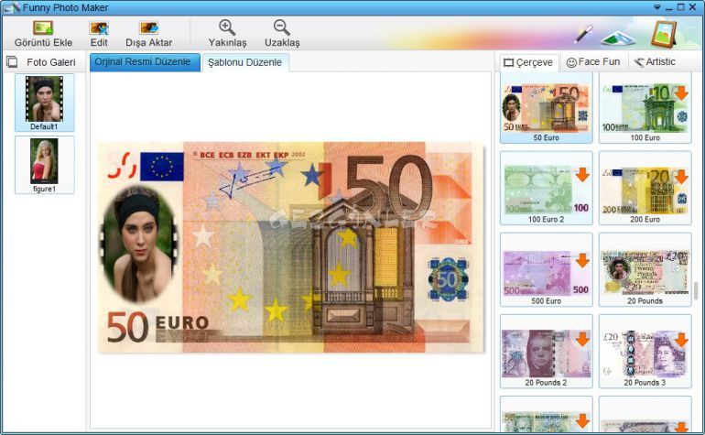Click the oval portrait on the banknote
The image size is (705, 435).
pos(139,244)
